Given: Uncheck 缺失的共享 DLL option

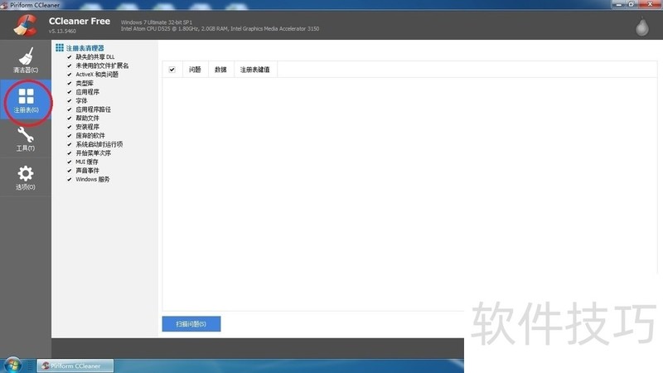Looking at the screenshot, I should [70, 56].
